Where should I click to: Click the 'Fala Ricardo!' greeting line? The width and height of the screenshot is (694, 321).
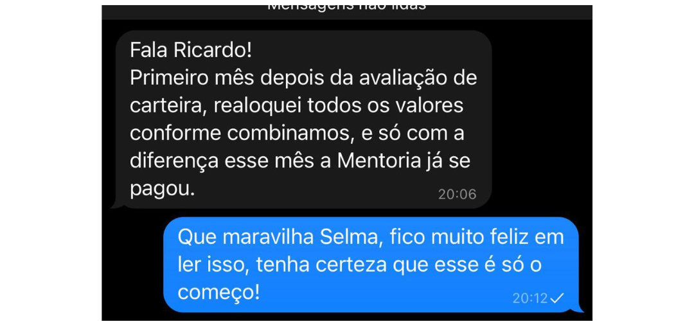tap(191, 51)
